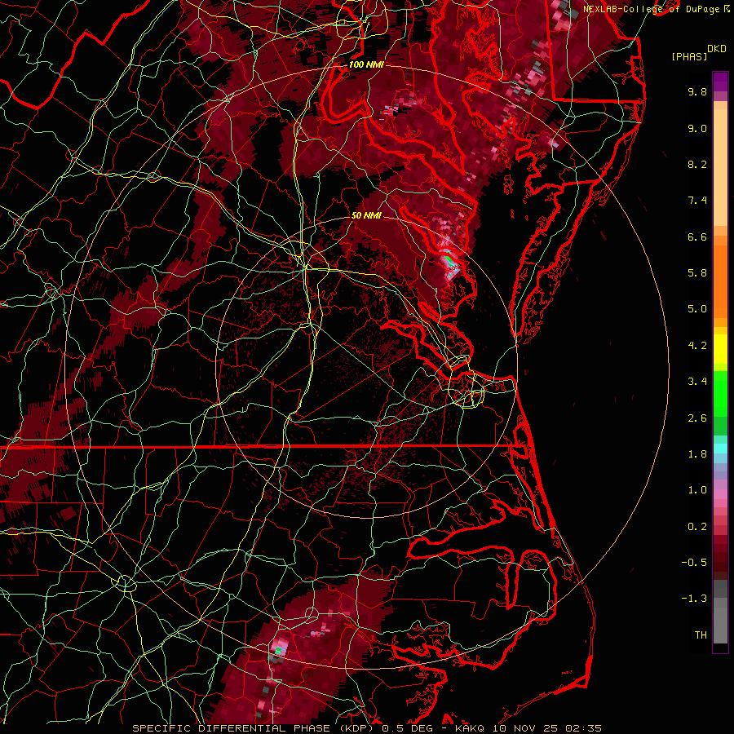Pick the orange segment of the color bar
This screenshot has width=734, height=734.
(720, 281)
